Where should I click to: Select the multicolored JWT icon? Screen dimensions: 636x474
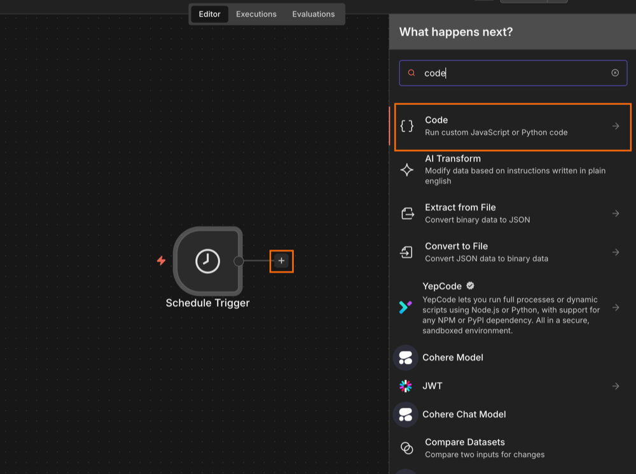[406, 386]
